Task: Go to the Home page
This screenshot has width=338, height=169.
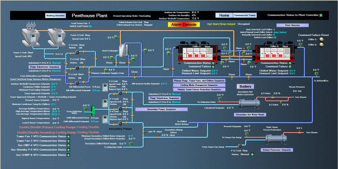Action: click(x=224, y=15)
